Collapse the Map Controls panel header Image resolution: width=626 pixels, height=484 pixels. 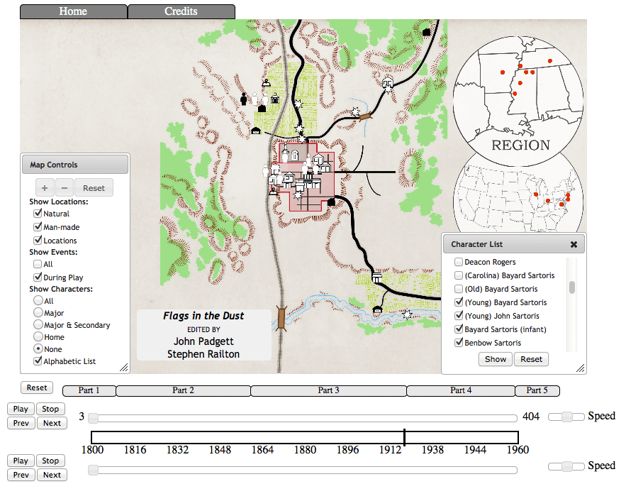(x=74, y=165)
